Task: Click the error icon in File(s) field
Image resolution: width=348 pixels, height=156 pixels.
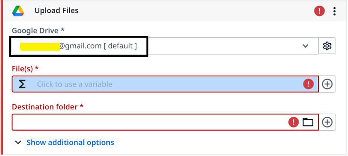Action: point(308,84)
